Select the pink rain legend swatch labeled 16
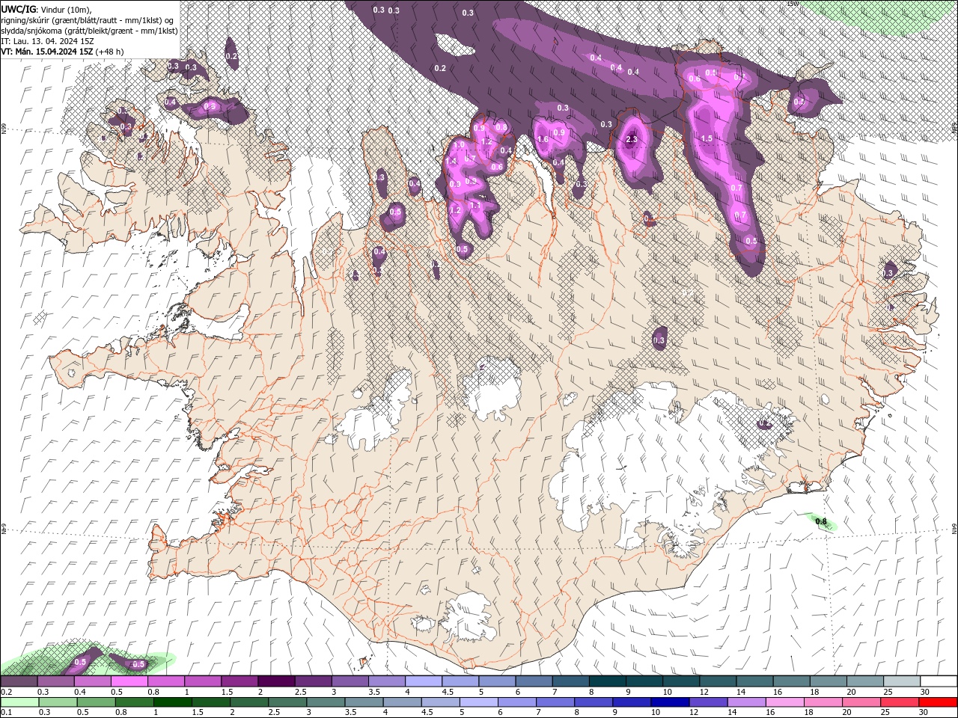The width and height of the screenshot is (958, 718). coord(784,702)
